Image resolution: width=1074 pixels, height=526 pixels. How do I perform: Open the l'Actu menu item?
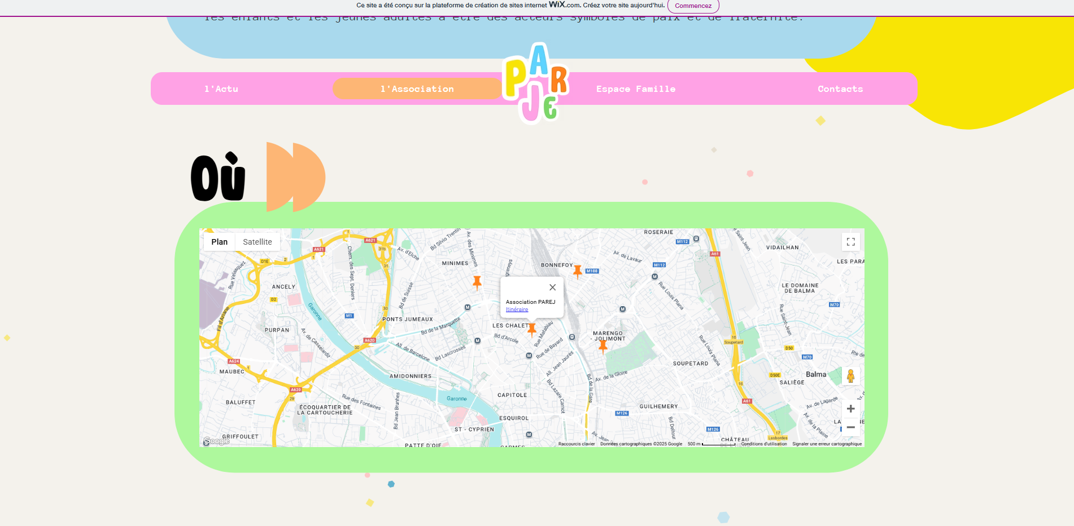pyautogui.click(x=221, y=89)
